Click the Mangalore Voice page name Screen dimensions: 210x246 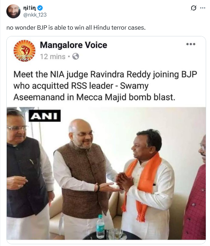[x=73, y=45]
